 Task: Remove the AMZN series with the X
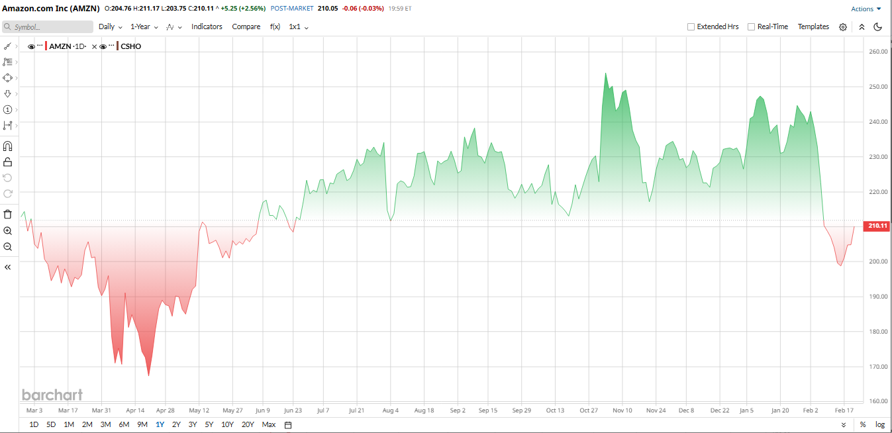point(94,47)
